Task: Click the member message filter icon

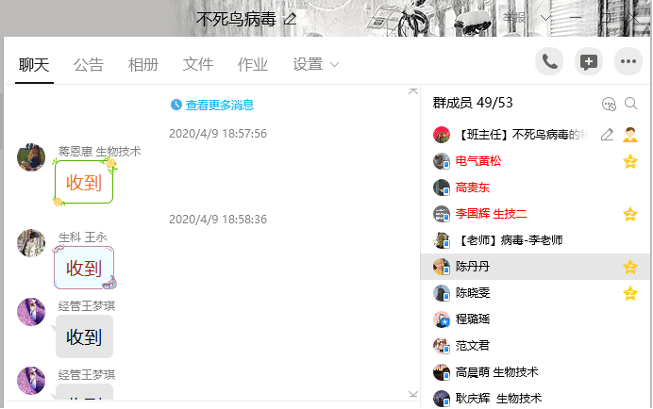Action: [609, 104]
